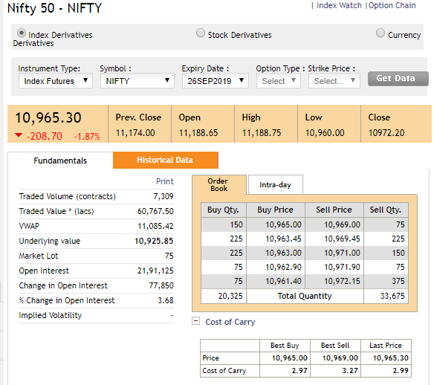Click the Buy Qty. column header
This screenshot has width=434, height=385.
click(223, 210)
